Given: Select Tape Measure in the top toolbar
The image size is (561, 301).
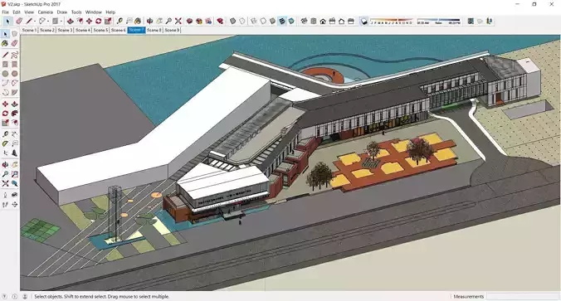Looking at the screenshot, I should [120, 21].
